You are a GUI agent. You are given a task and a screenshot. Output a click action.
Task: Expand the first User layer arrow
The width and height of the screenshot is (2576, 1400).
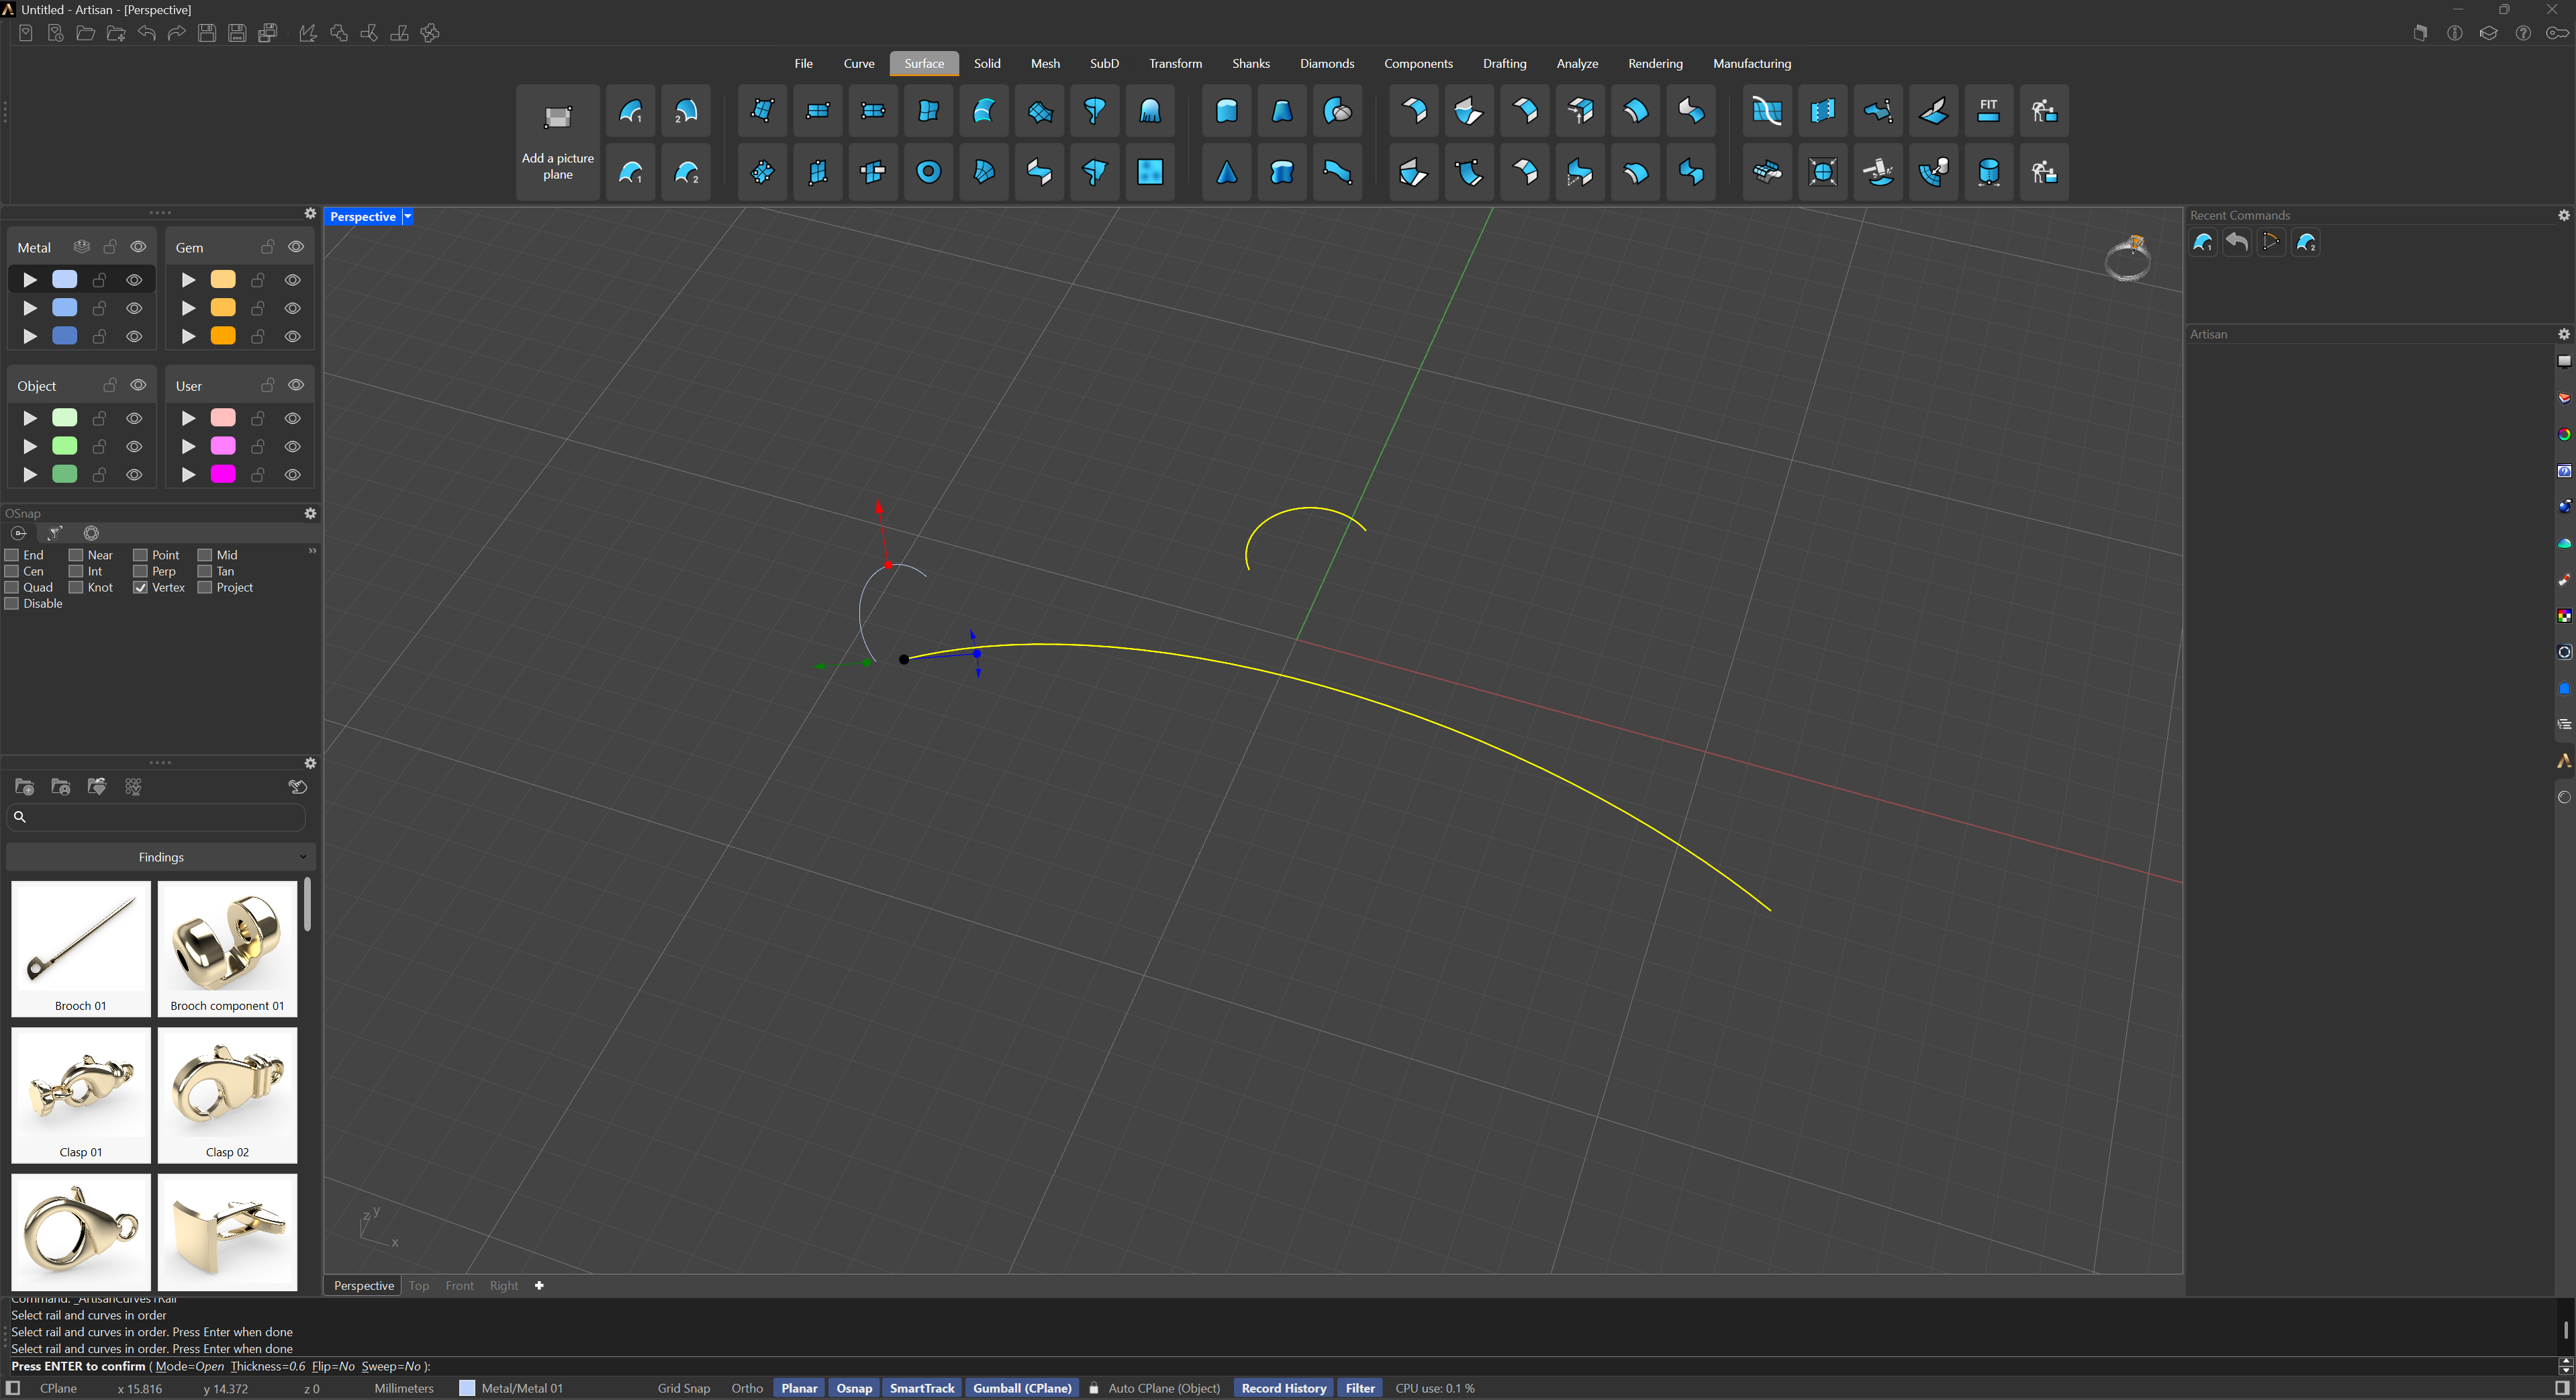coord(188,418)
